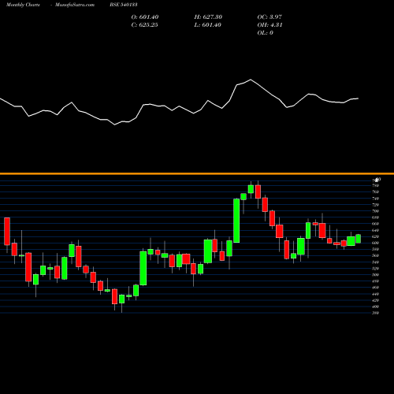Open the MunafaSutra.com label
Screen dimensions: 394x394
pyautogui.click(x=75, y=5)
